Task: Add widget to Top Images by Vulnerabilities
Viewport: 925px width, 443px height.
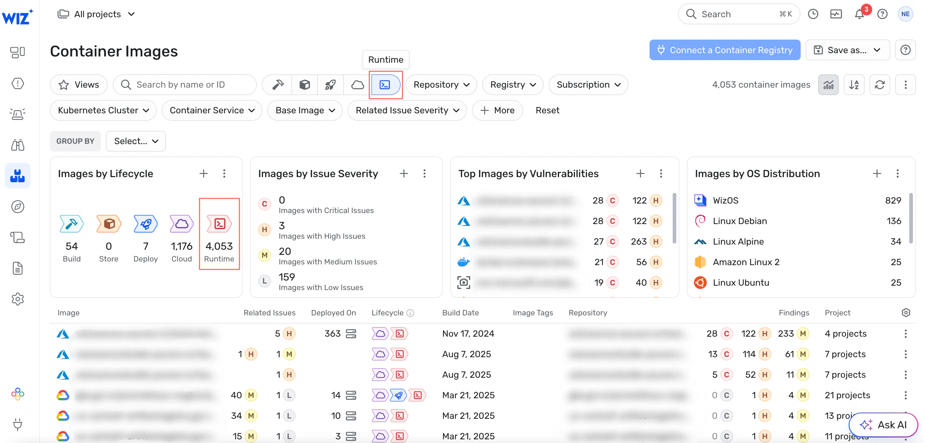Action: pyautogui.click(x=640, y=173)
